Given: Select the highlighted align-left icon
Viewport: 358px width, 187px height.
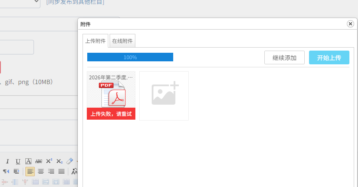Looking at the screenshot, I should (x=30, y=172).
